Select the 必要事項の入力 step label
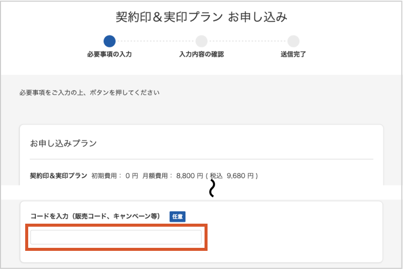The image size is (403, 269). [x=109, y=54]
